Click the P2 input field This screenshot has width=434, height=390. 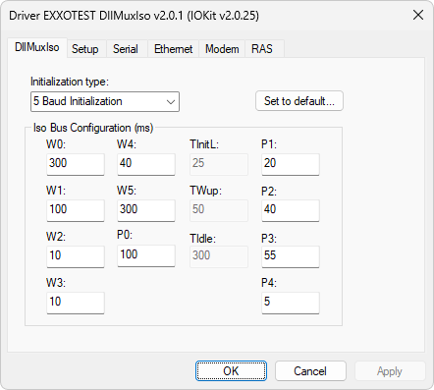coord(291,210)
